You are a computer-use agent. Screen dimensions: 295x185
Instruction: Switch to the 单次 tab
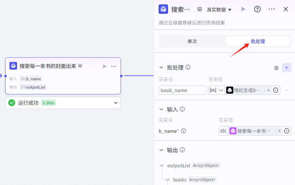192,41
